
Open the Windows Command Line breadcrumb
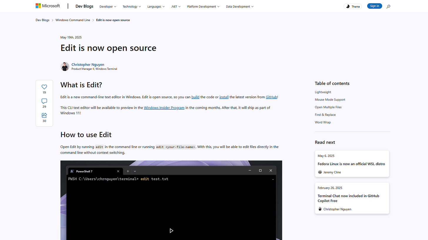[x=73, y=20]
